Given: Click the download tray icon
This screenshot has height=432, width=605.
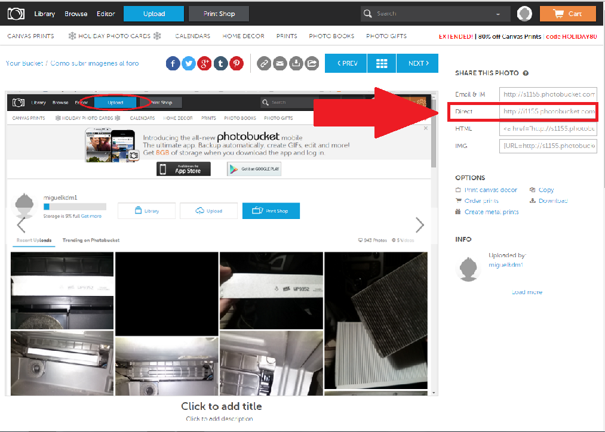Looking at the screenshot, I should (296, 63).
